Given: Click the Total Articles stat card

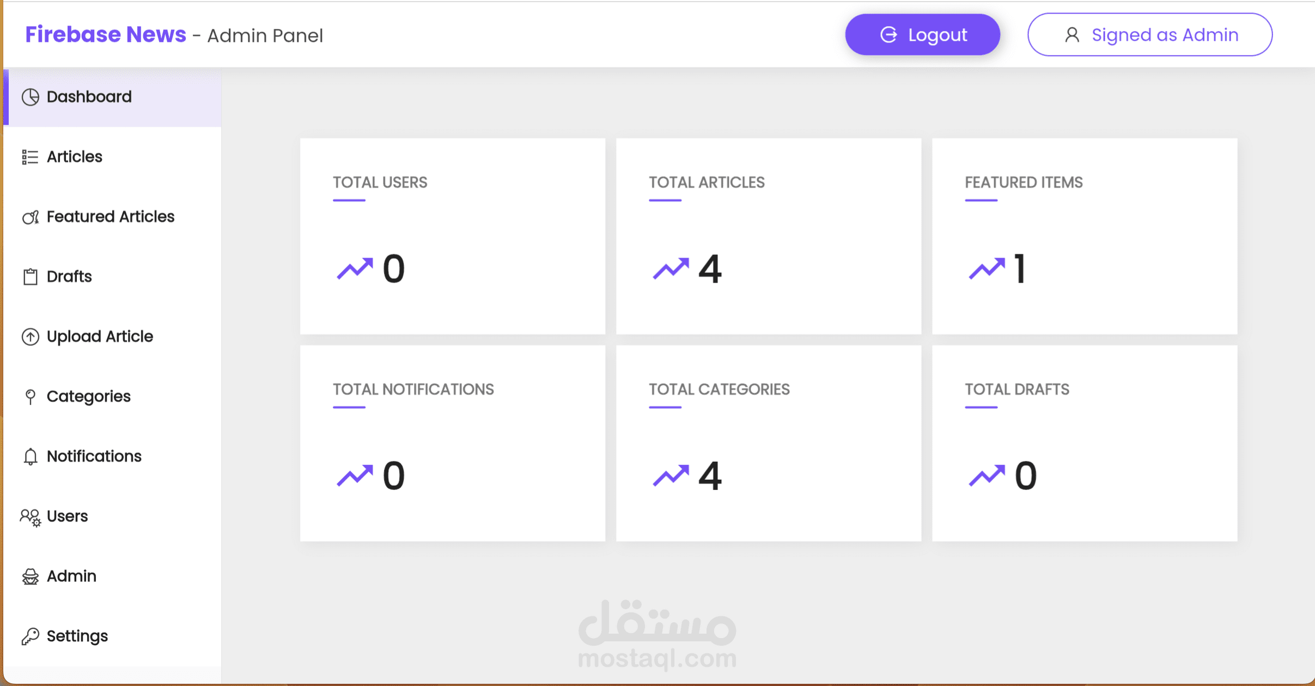Looking at the screenshot, I should pyautogui.click(x=768, y=236).
